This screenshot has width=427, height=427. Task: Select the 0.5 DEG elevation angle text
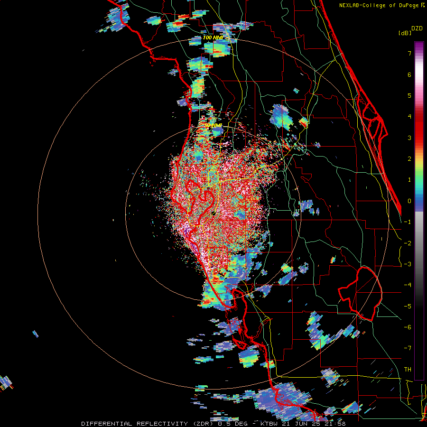pos(233,424)
